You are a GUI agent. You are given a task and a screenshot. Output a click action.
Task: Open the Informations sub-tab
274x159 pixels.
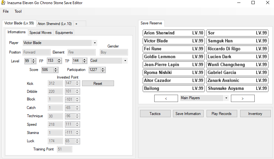[16, 32]
